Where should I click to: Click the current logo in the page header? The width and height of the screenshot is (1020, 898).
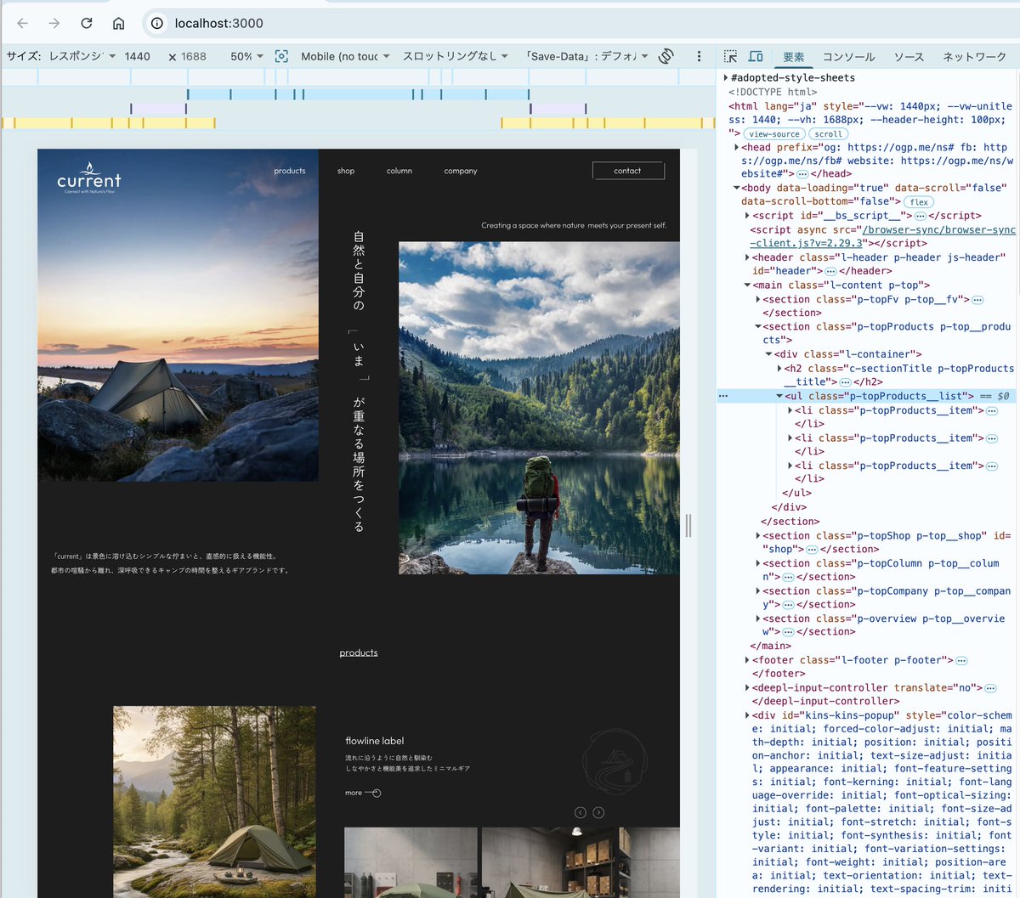[89, 178]
